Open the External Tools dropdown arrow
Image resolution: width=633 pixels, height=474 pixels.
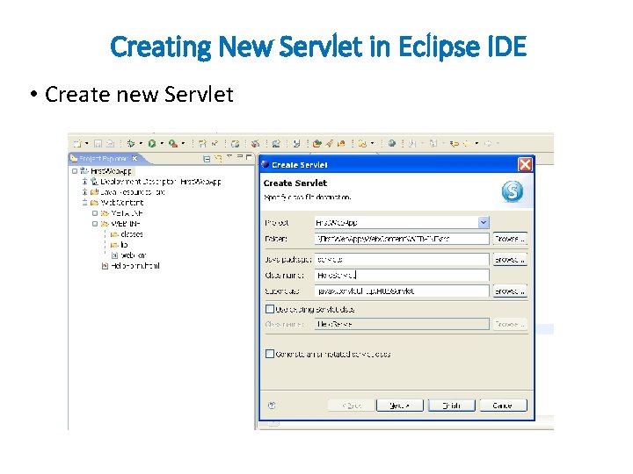183,143
